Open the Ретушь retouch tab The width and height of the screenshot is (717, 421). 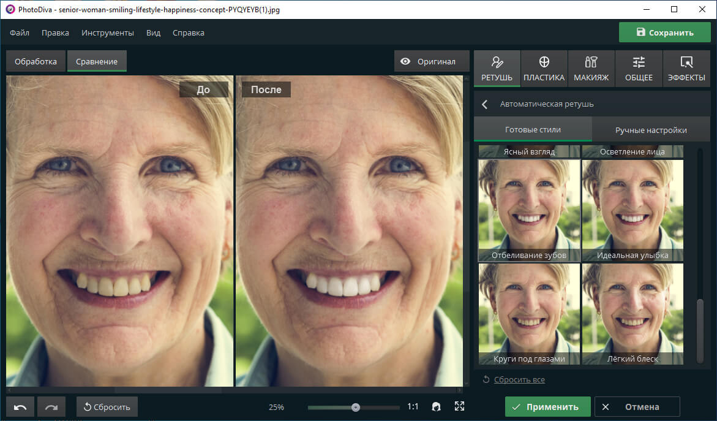coord(497,69)
